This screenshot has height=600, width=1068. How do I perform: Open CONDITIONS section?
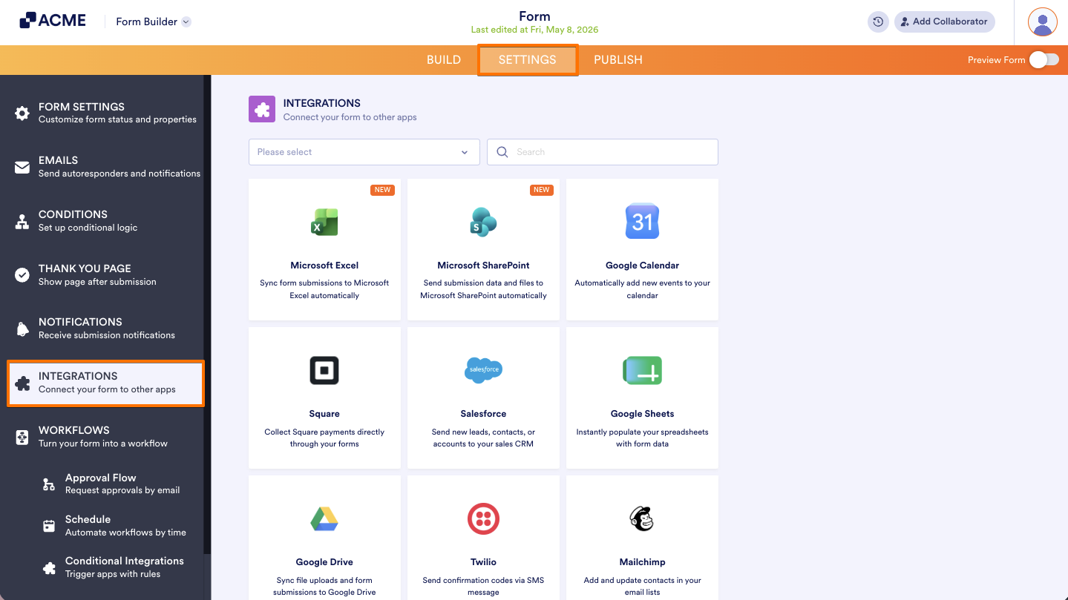(105, 221)
